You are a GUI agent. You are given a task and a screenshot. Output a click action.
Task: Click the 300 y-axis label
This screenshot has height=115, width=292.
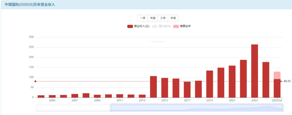coord(31,37)
